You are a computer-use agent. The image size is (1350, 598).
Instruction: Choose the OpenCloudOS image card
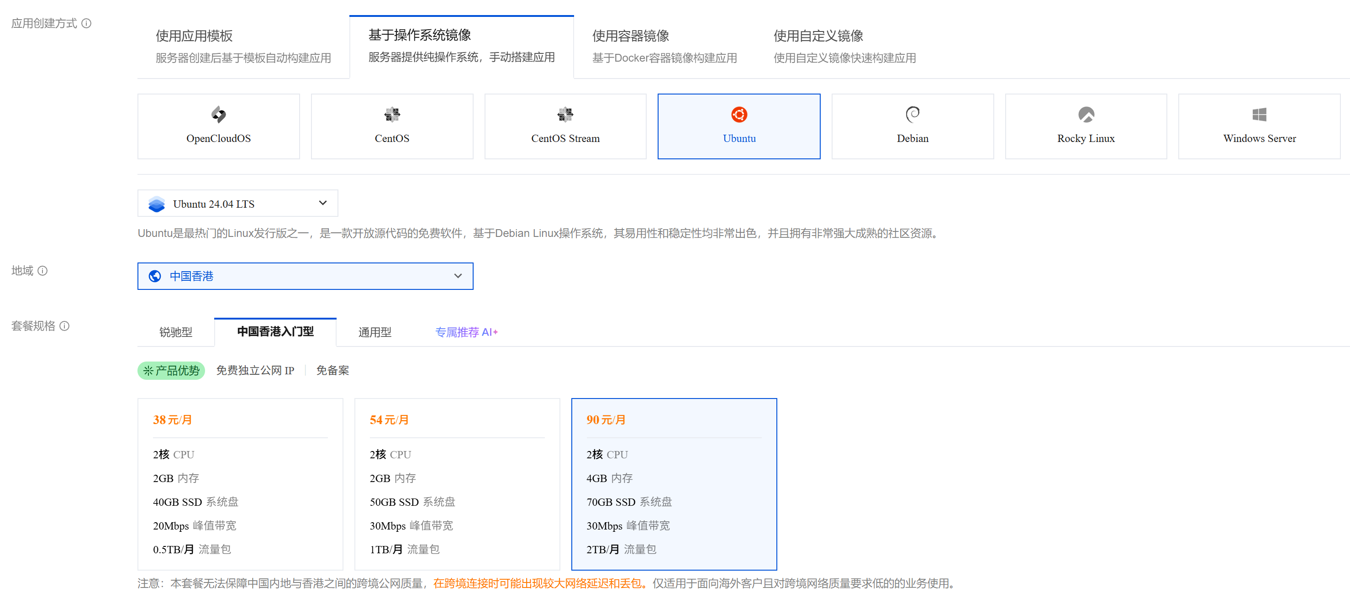(219, 126)
